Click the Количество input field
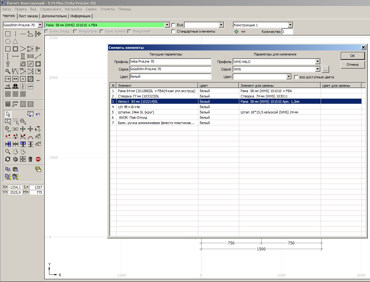 pos(287,32)
